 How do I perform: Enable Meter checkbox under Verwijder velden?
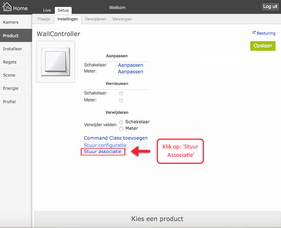pos(121,129)
